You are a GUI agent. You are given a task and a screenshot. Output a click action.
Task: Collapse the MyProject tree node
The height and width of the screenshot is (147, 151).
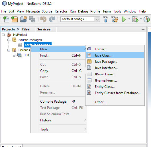point(3,35)
